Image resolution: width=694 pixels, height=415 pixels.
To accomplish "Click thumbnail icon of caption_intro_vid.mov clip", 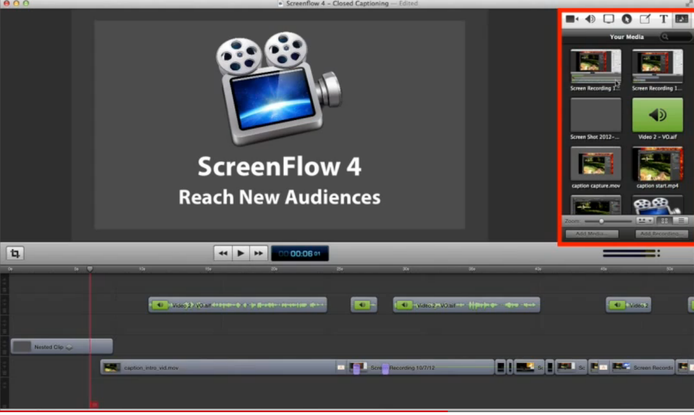I will (x=112, y=368).
